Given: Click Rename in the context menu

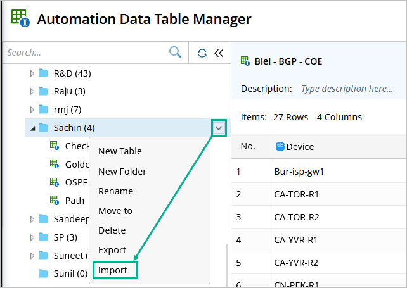Looking at the screenshot, I should (x=115, y=191).
